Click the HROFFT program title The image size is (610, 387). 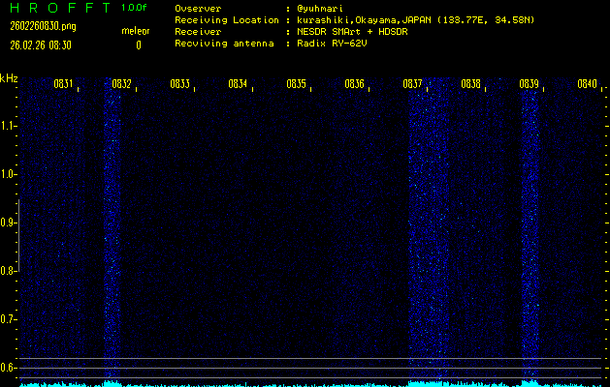click(60, 8)
